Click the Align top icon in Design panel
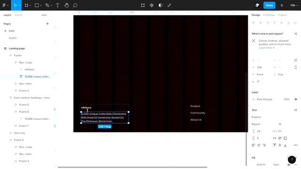The width and height of the screenshot is (301, 169). (x=275, y=23)
